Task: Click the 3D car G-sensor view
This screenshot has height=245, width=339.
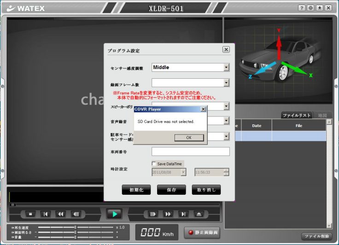Action: 278,60
